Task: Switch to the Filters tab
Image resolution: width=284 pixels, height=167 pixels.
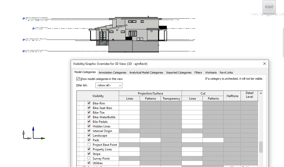Action: click(198, 73)
